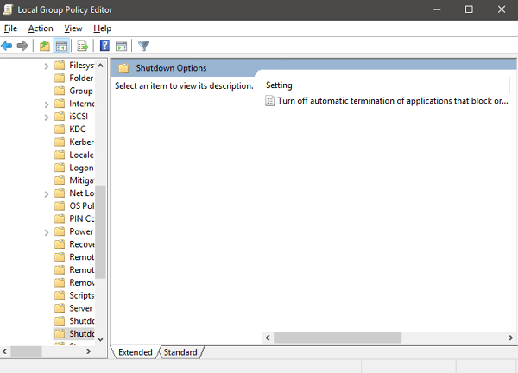518x373 pixels.
Task: Click the policy setting document icon
Action: 270,101
